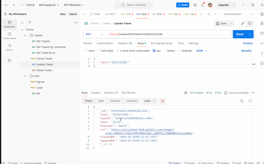Open a new request tab with plus
Image resolution: width=264 pixels, height=164 pixels.
click(209, 14)
